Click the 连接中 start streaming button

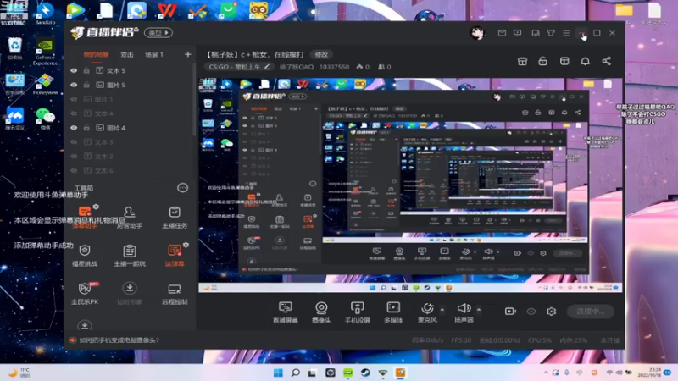(591, 312)
